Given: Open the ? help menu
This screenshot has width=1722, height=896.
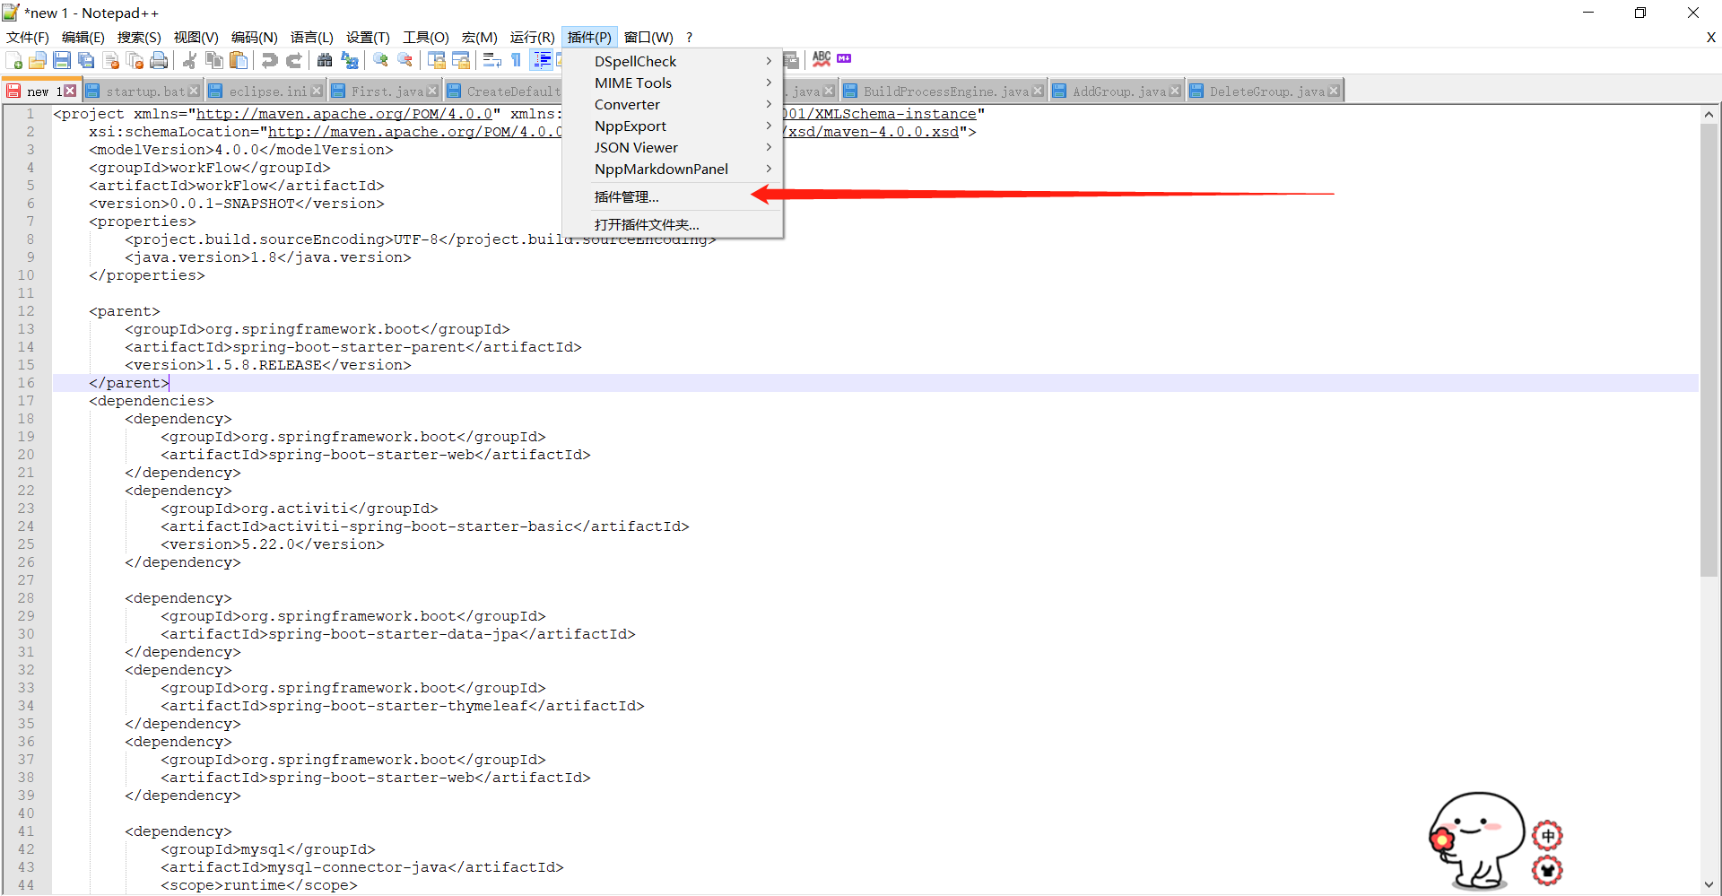Looking at the screenshot, I should [x=689, y=37].
